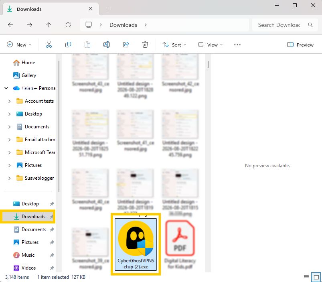Open pinned Documents quick access item
Screen dimensions: 322x282
coord(30,229)
